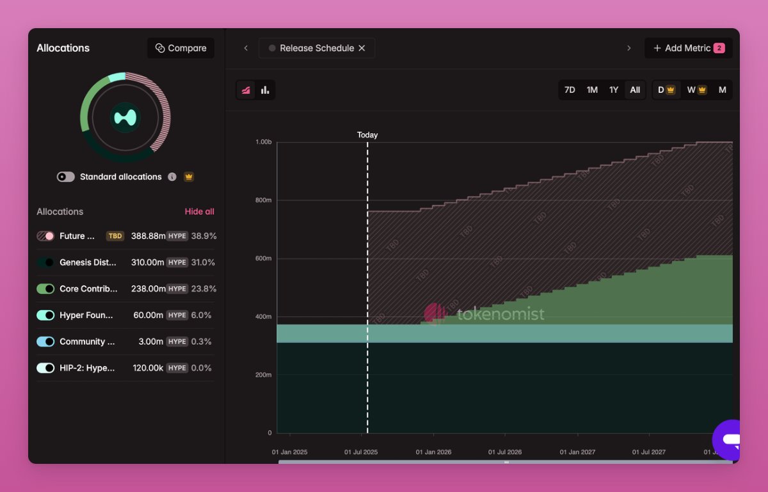Click the 388.88m value
This screenshot has height=492, width=768.
148,236
